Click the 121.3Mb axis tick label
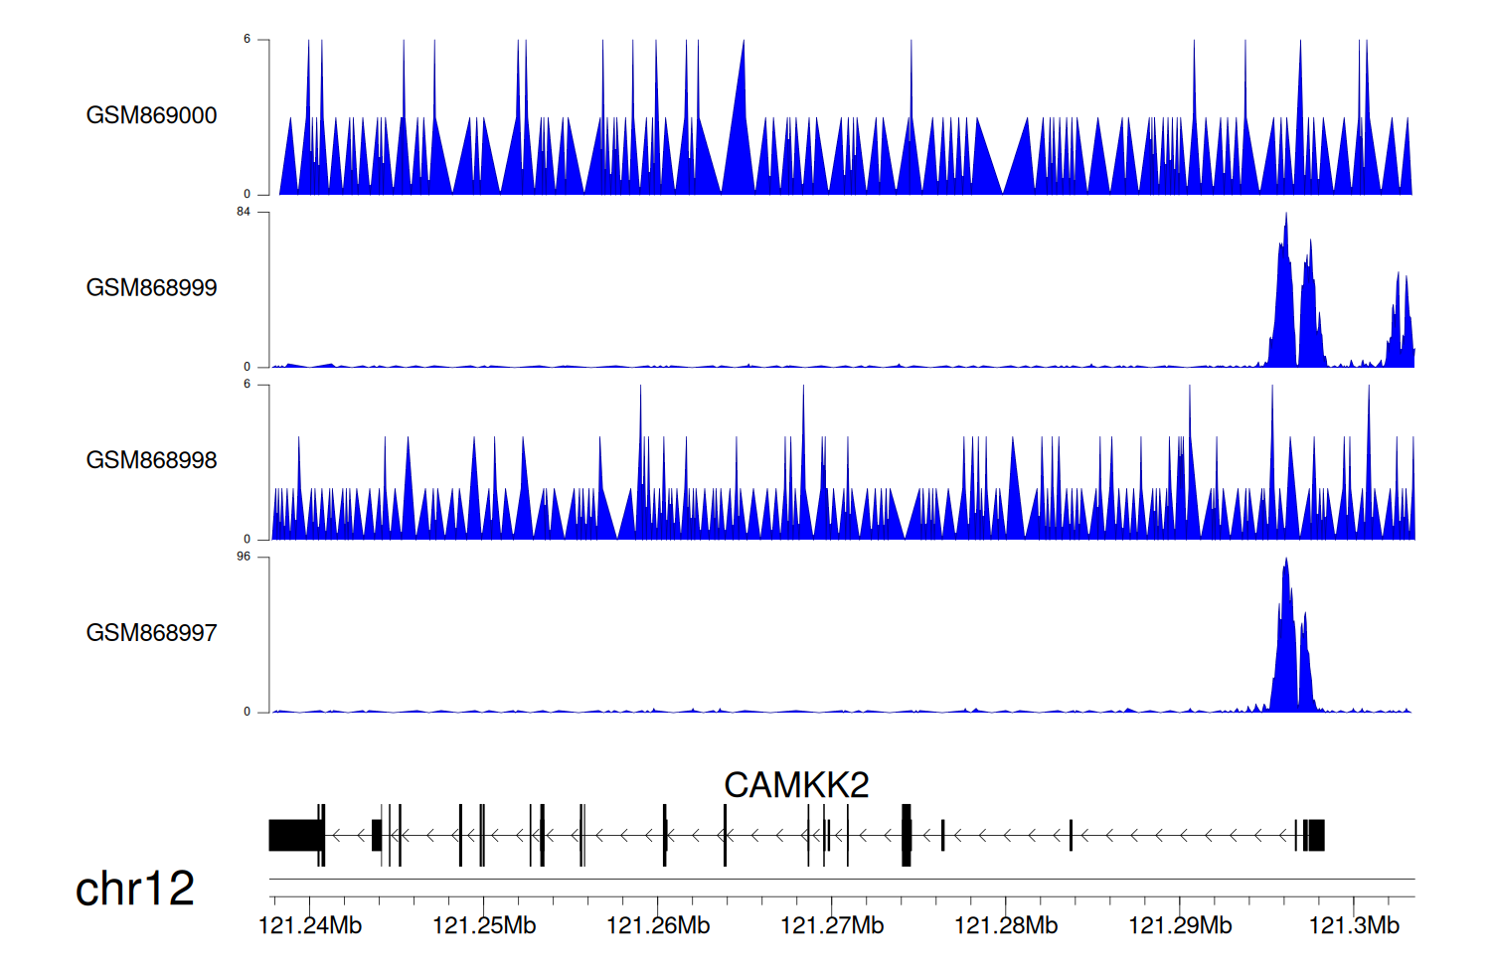The width and height of the screenshot is (1491, 974). 1354,926
